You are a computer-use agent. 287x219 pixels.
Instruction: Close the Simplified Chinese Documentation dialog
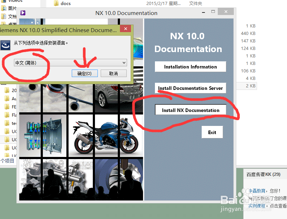126,29
